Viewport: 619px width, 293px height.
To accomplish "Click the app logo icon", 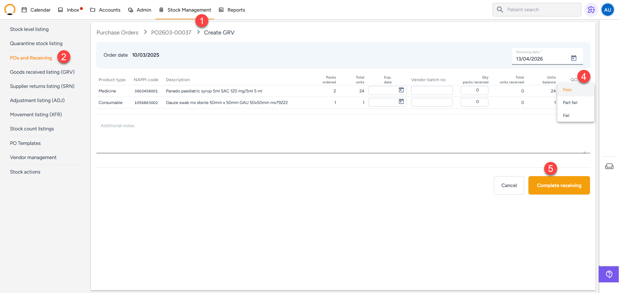I will click(x=10, y=10).
